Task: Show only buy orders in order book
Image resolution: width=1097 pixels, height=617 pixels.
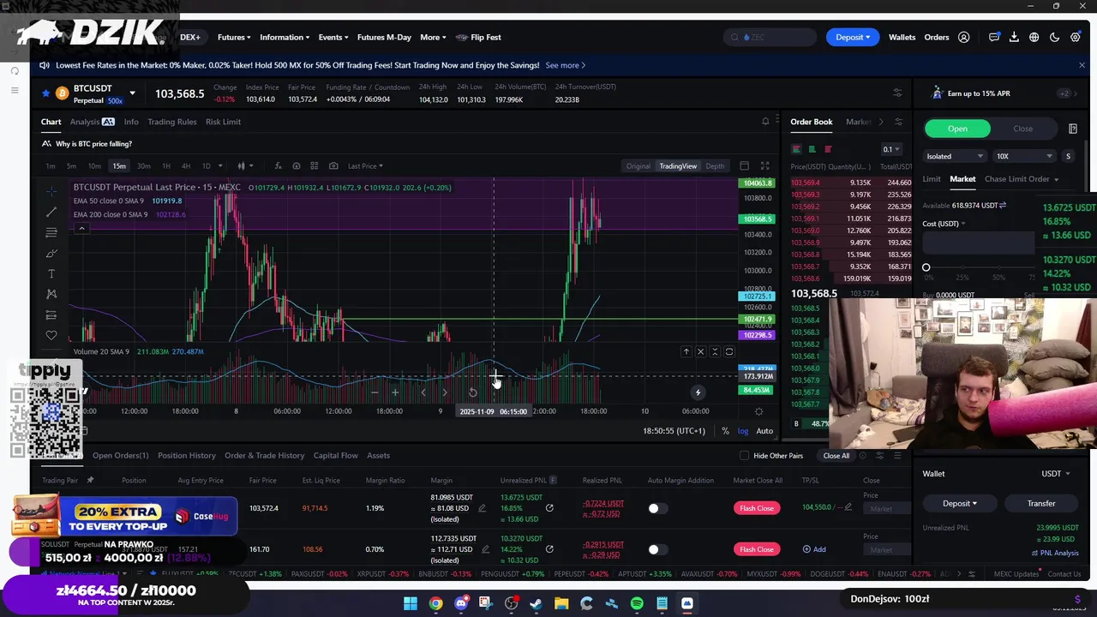Action: (812, 149)
